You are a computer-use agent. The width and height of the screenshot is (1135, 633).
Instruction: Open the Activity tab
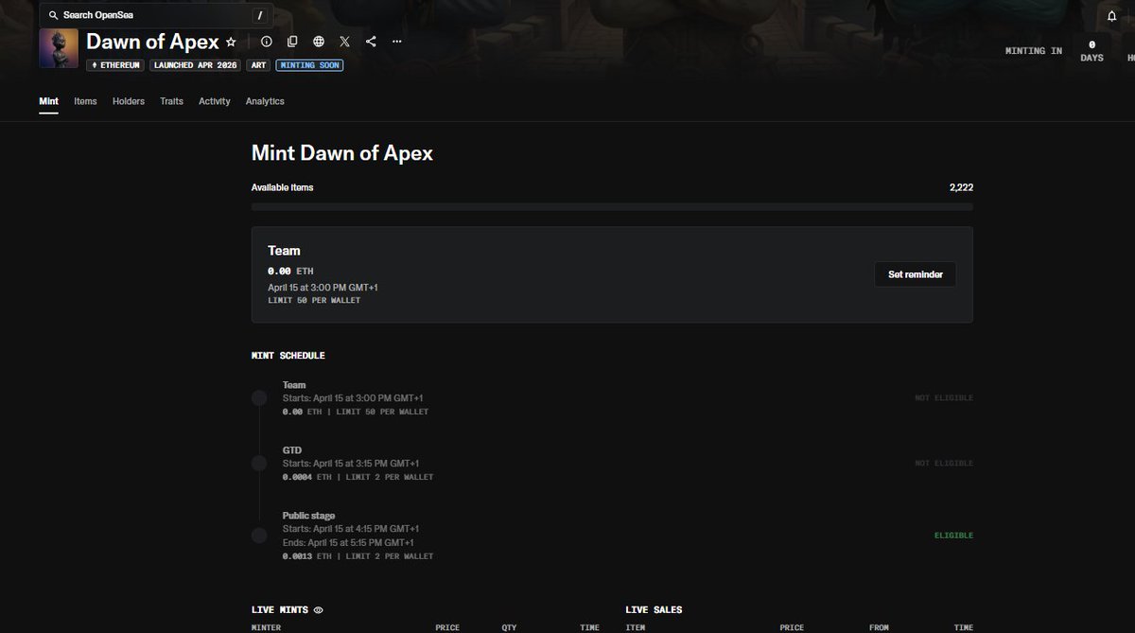[x=215, y=101]
